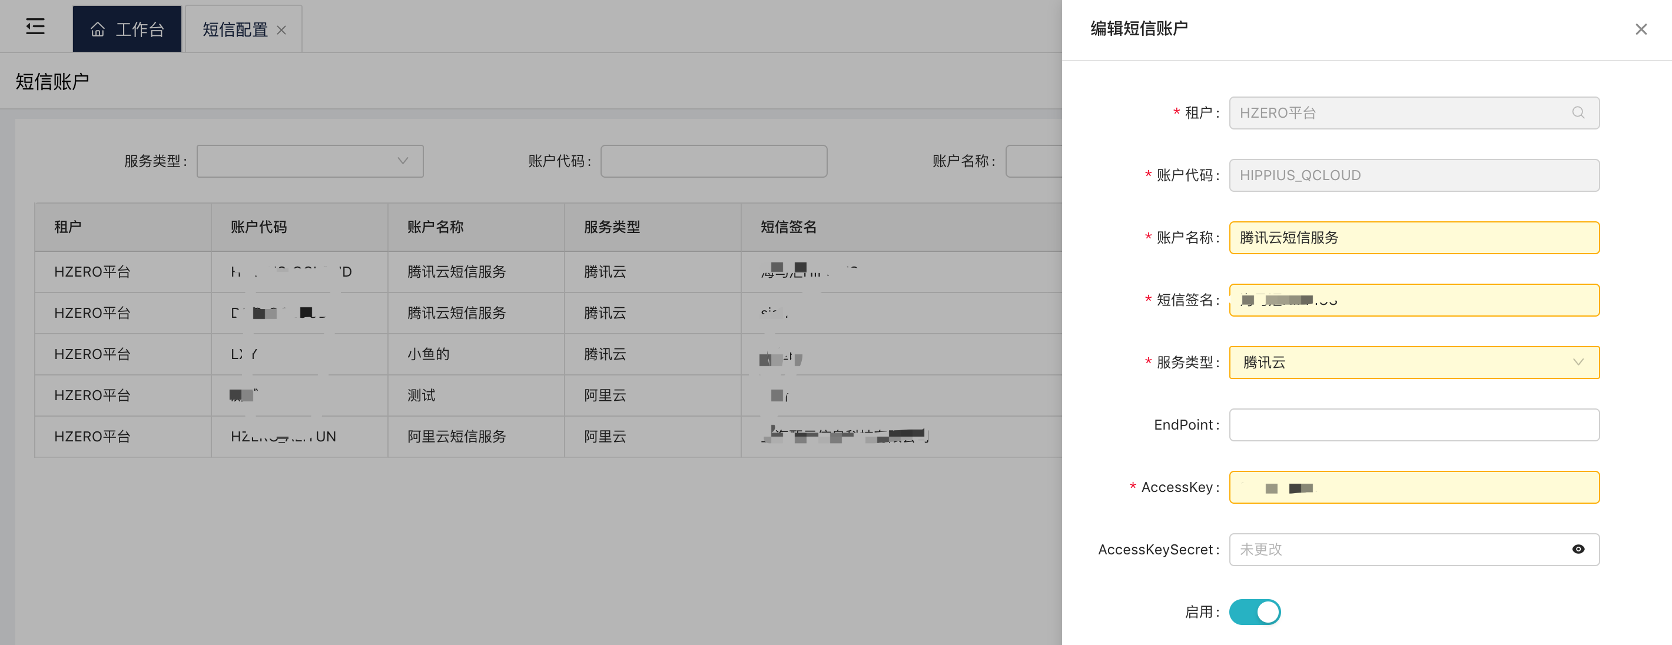The image size is (1672, 645).
Task: Click 腾讯云 in the 小鱼的 row
Action: click(x=605, y=354)
